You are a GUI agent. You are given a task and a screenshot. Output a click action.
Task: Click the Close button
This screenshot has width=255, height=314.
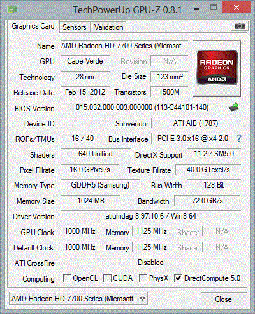(224, 299)
